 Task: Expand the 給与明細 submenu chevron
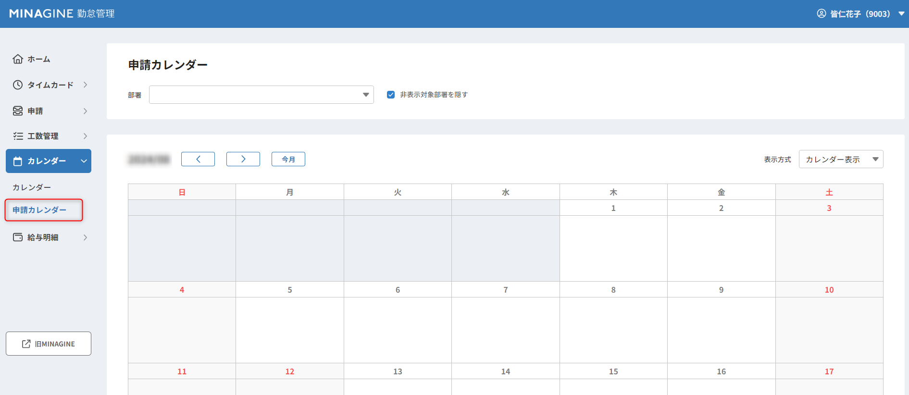pos(85,237)
